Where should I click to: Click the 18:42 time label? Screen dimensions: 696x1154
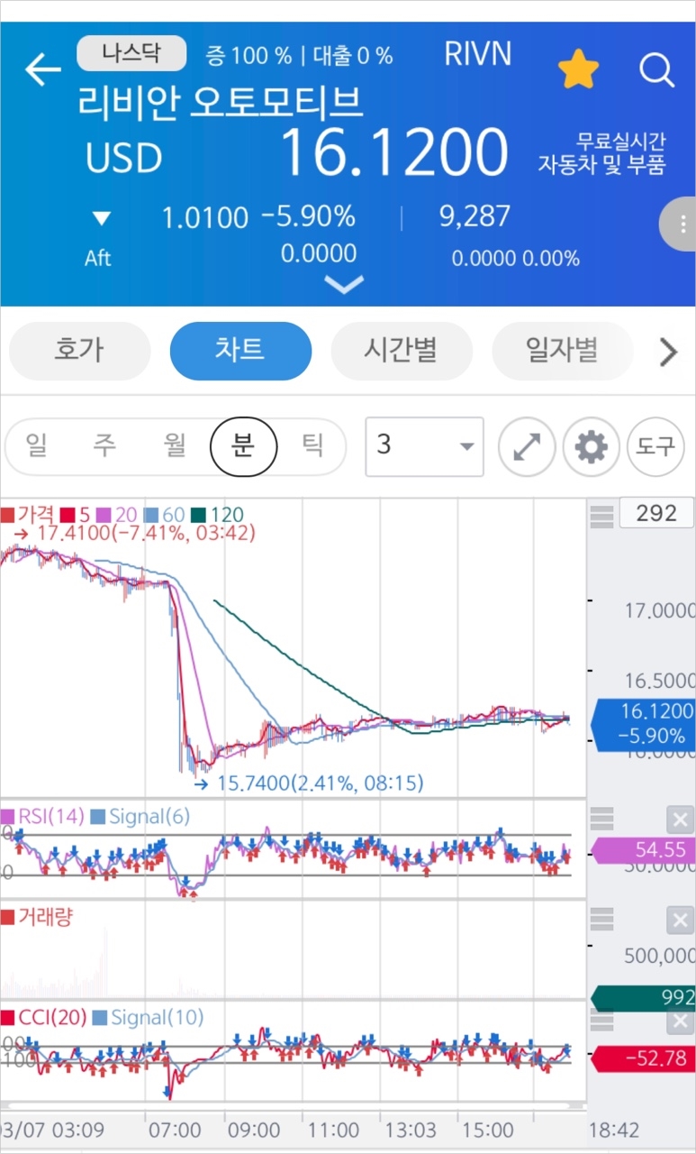(x=614, y=1130)
